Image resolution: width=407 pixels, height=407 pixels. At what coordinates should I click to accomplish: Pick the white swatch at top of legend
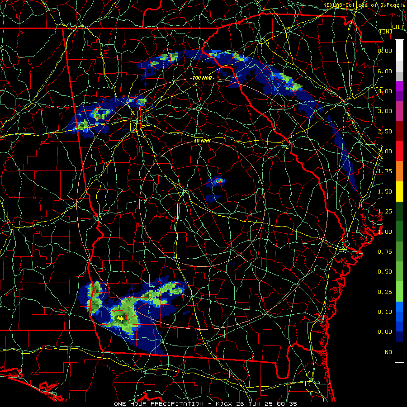pos(399,50)
